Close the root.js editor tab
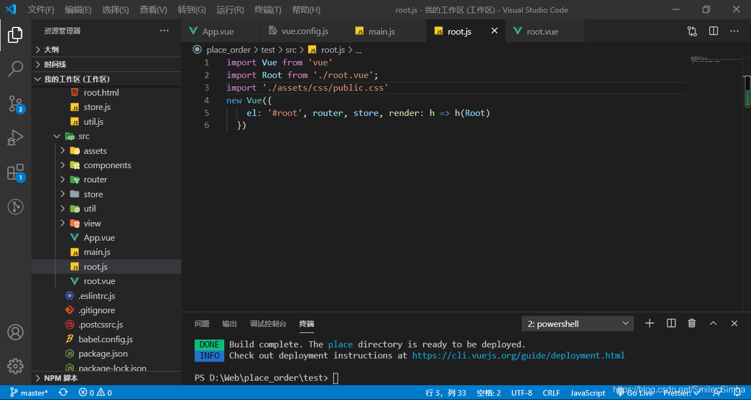This screenshot has height=400, width=751. (494, 31)
